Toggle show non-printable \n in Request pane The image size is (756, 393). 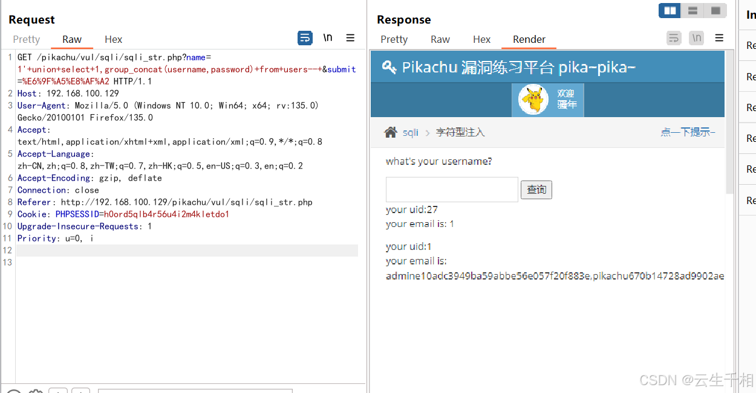coord(328,38)
